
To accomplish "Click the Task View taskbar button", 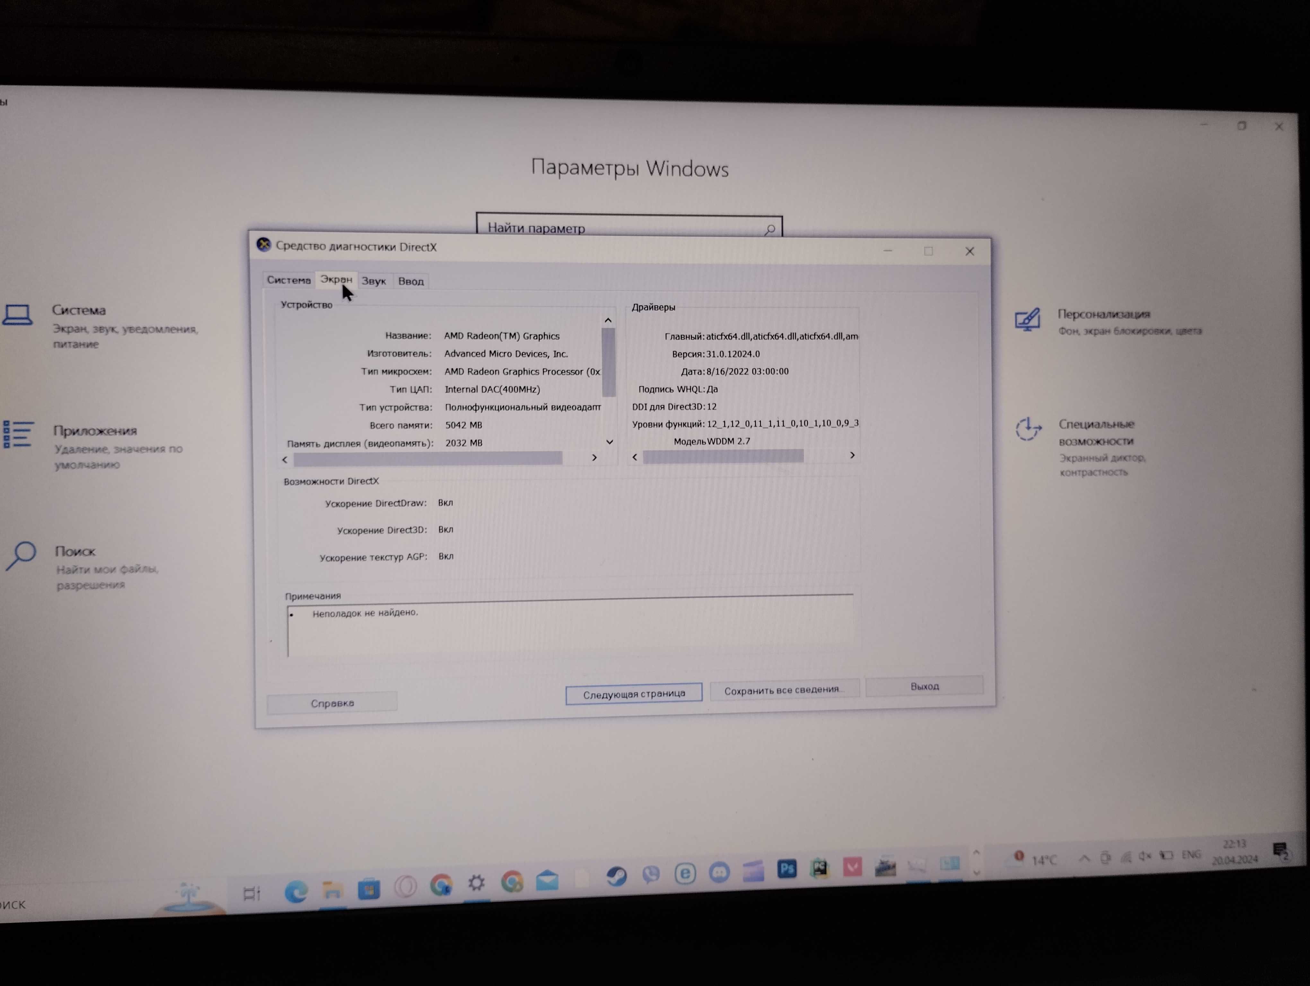I will 252,893.
